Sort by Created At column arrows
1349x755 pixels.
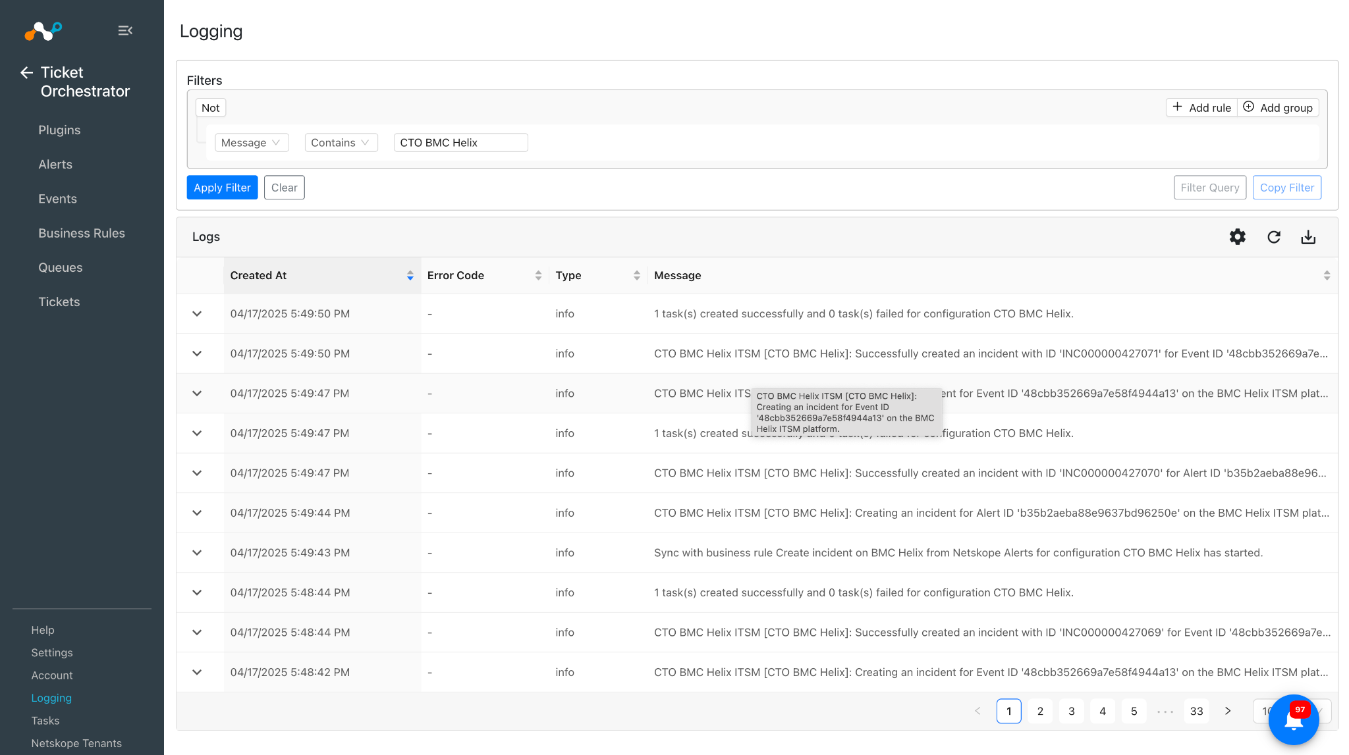click(410, 276)
